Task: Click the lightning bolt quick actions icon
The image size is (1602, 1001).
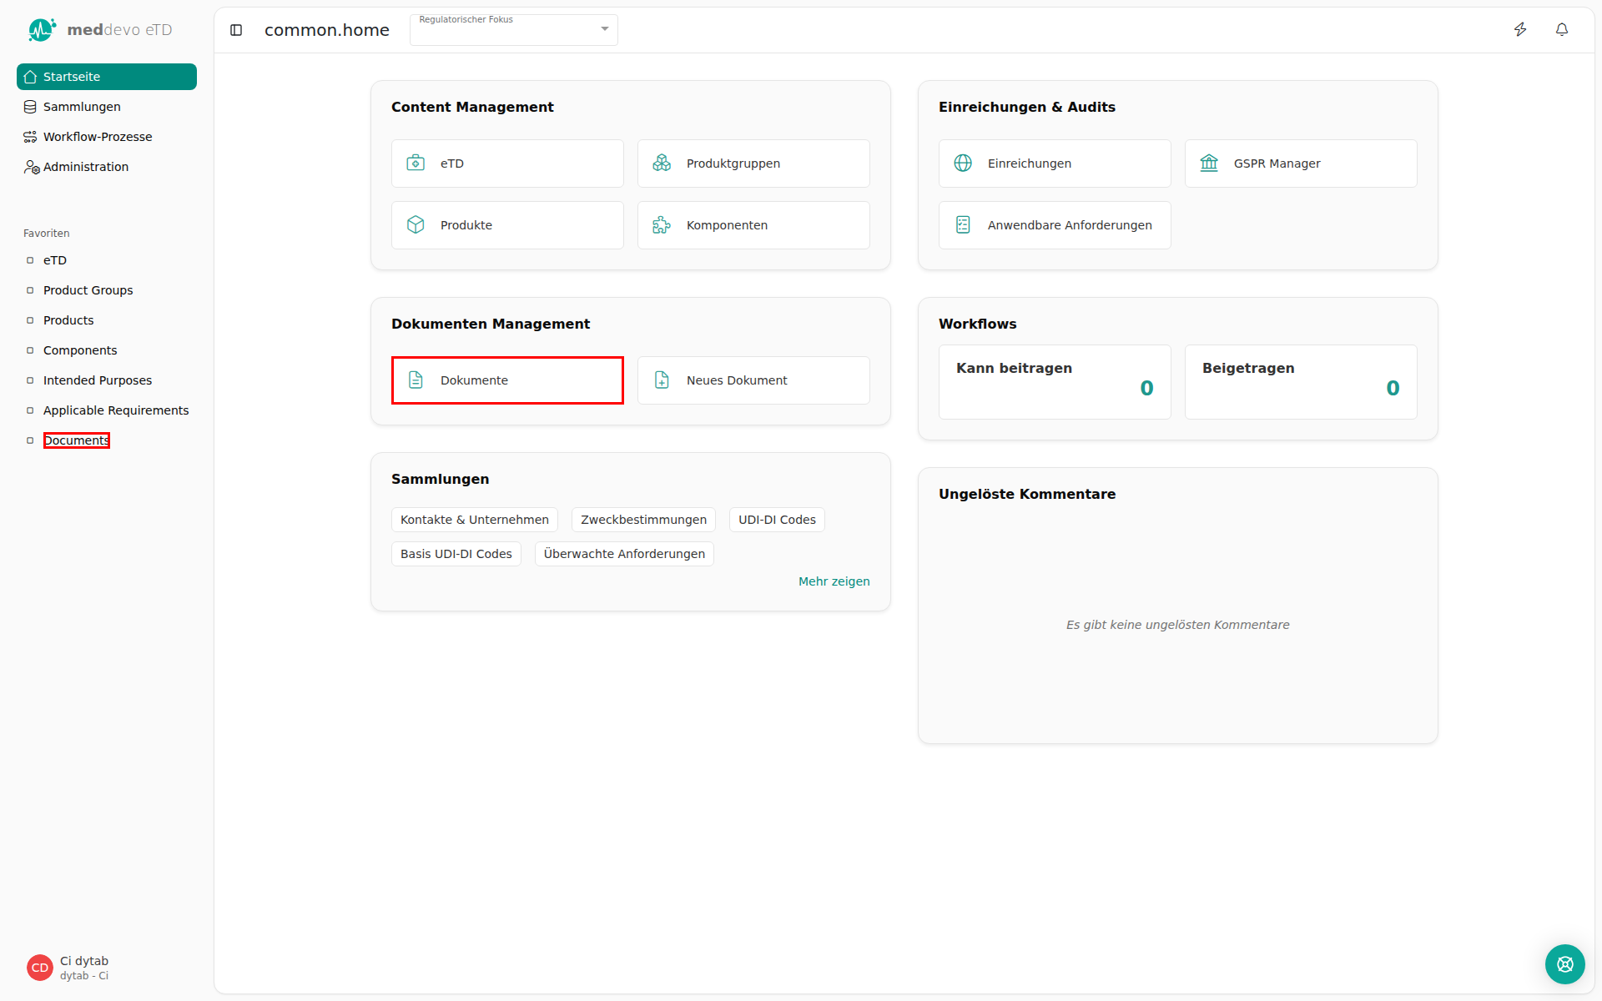Action: [1520, 30]
